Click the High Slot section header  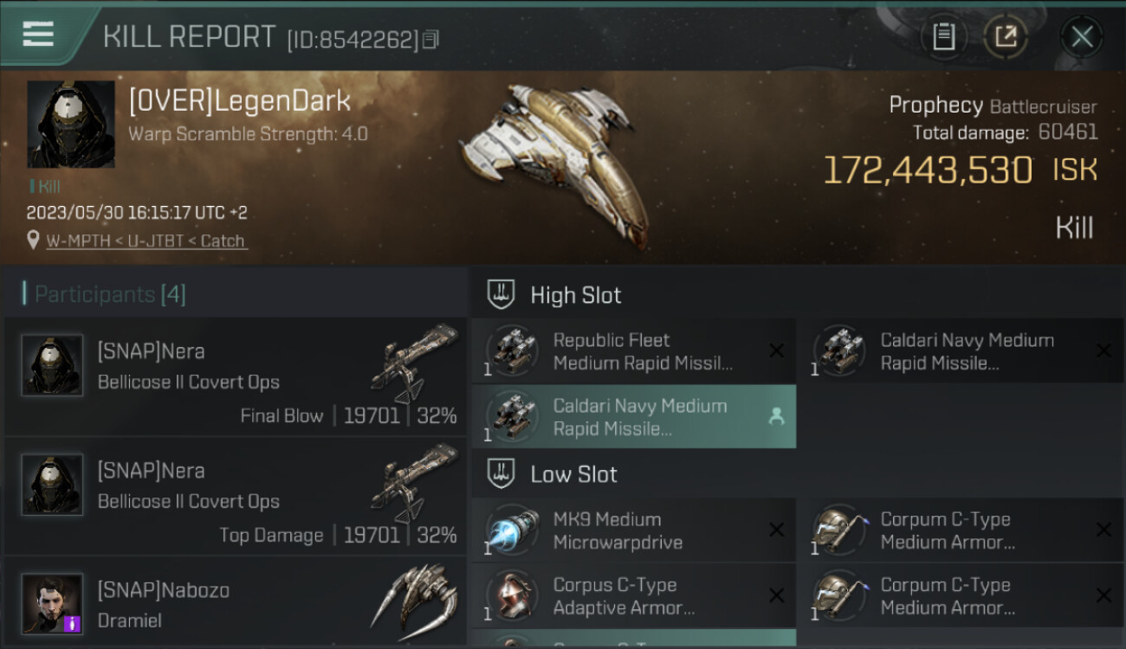pyautogui.click(x=575, y=295)
